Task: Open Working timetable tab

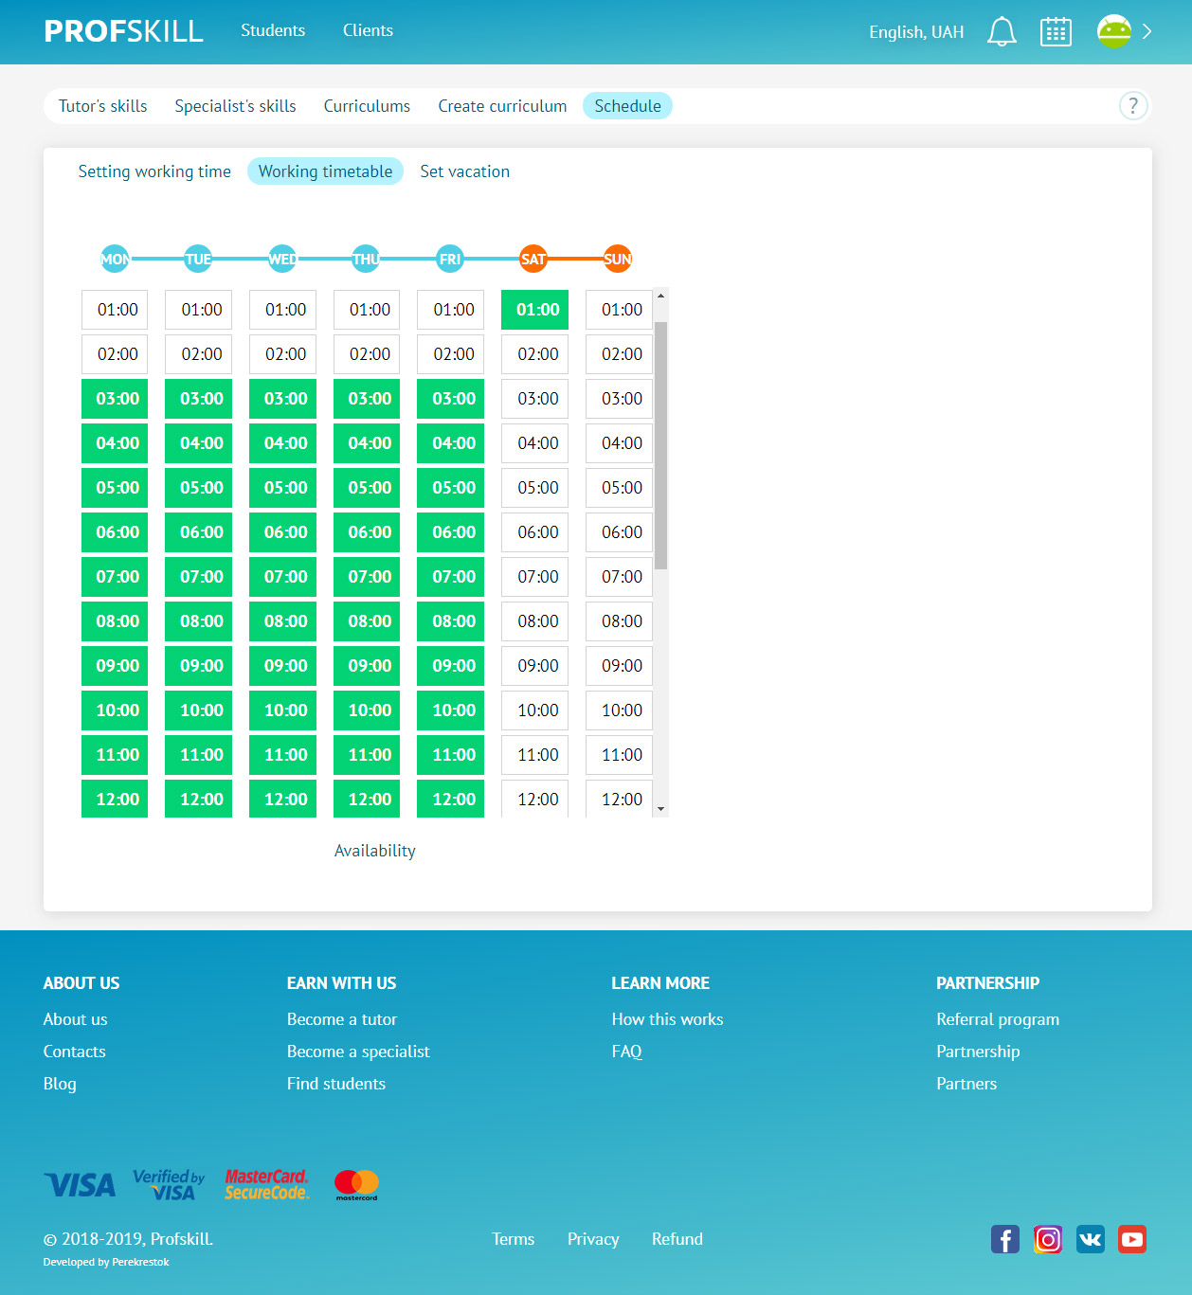Action: [325, 171]
